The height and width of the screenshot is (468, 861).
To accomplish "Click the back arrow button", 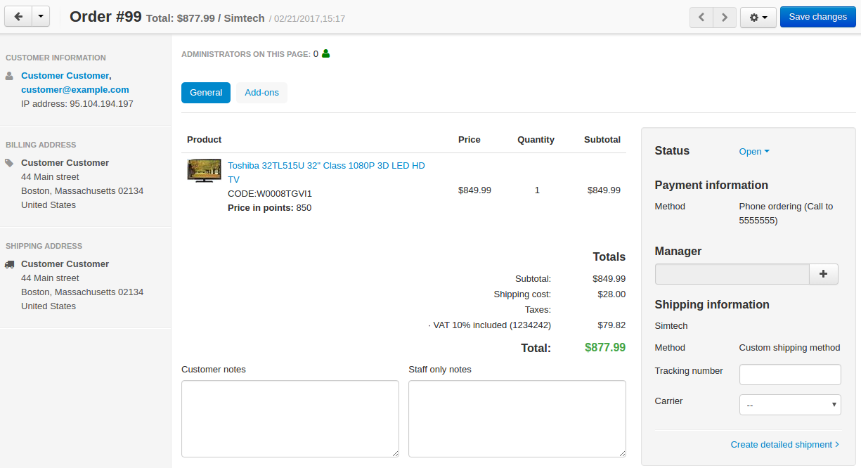I will pos(18,17).
